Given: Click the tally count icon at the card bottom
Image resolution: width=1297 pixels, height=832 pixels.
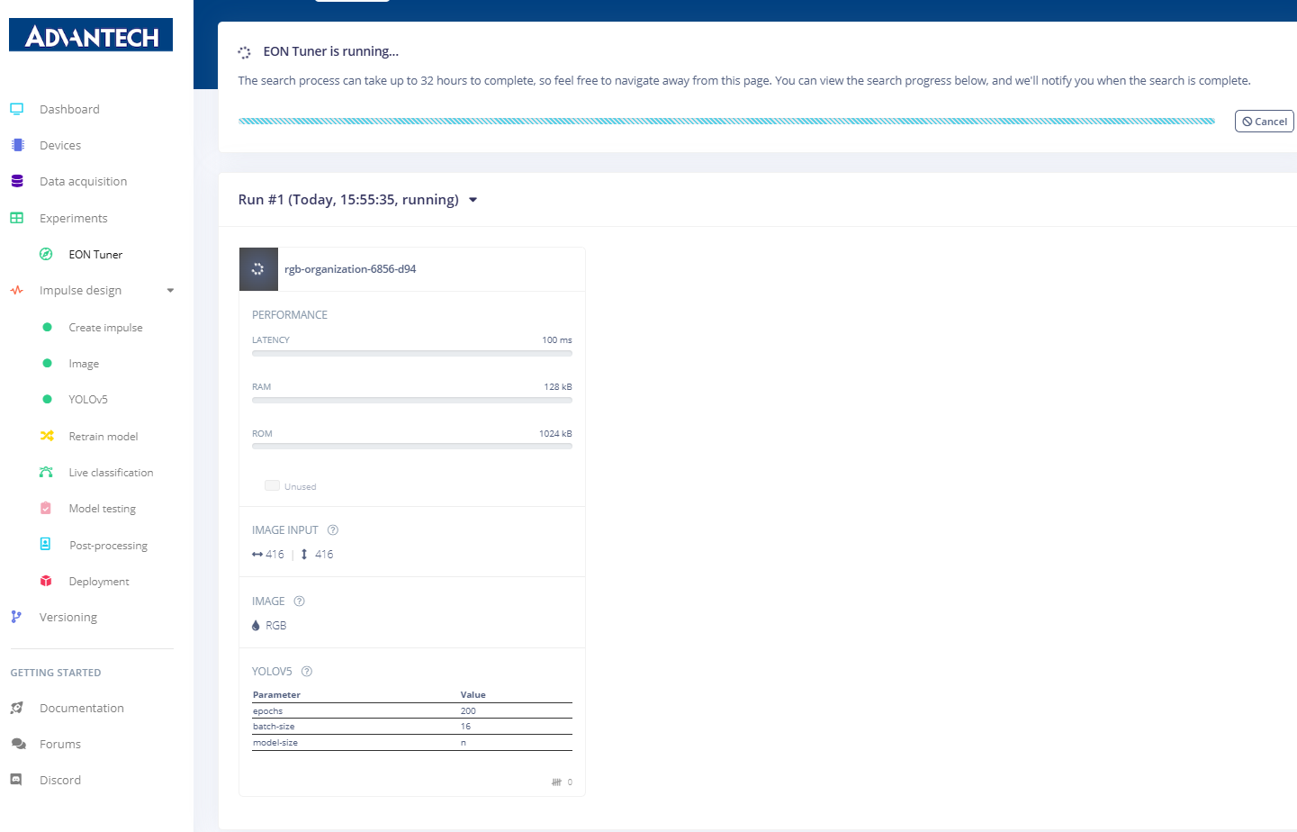Looking at the screenshot, I should pyautogui.click(x=556, y=782).
